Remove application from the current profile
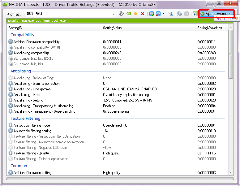Image resolution: width=240 pixels, height=186 pixels. (158, 14)
